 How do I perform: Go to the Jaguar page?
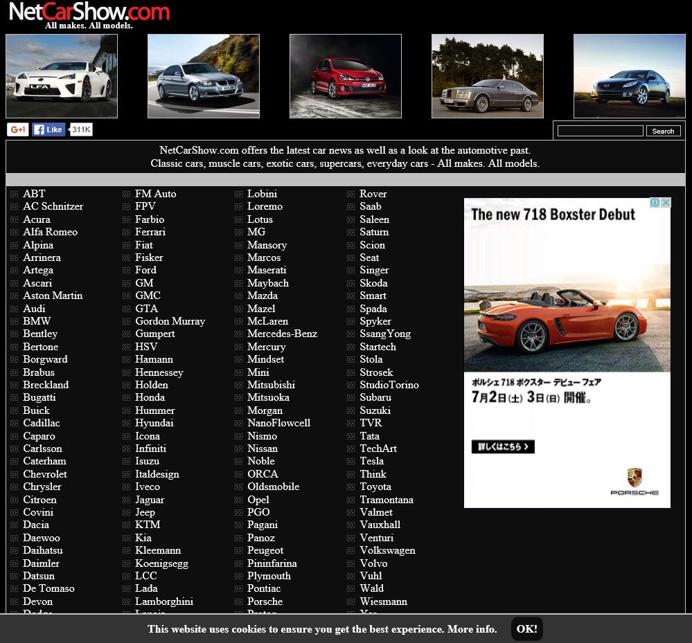[150, 500]
